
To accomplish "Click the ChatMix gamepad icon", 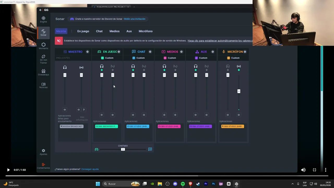I will 97,149.
